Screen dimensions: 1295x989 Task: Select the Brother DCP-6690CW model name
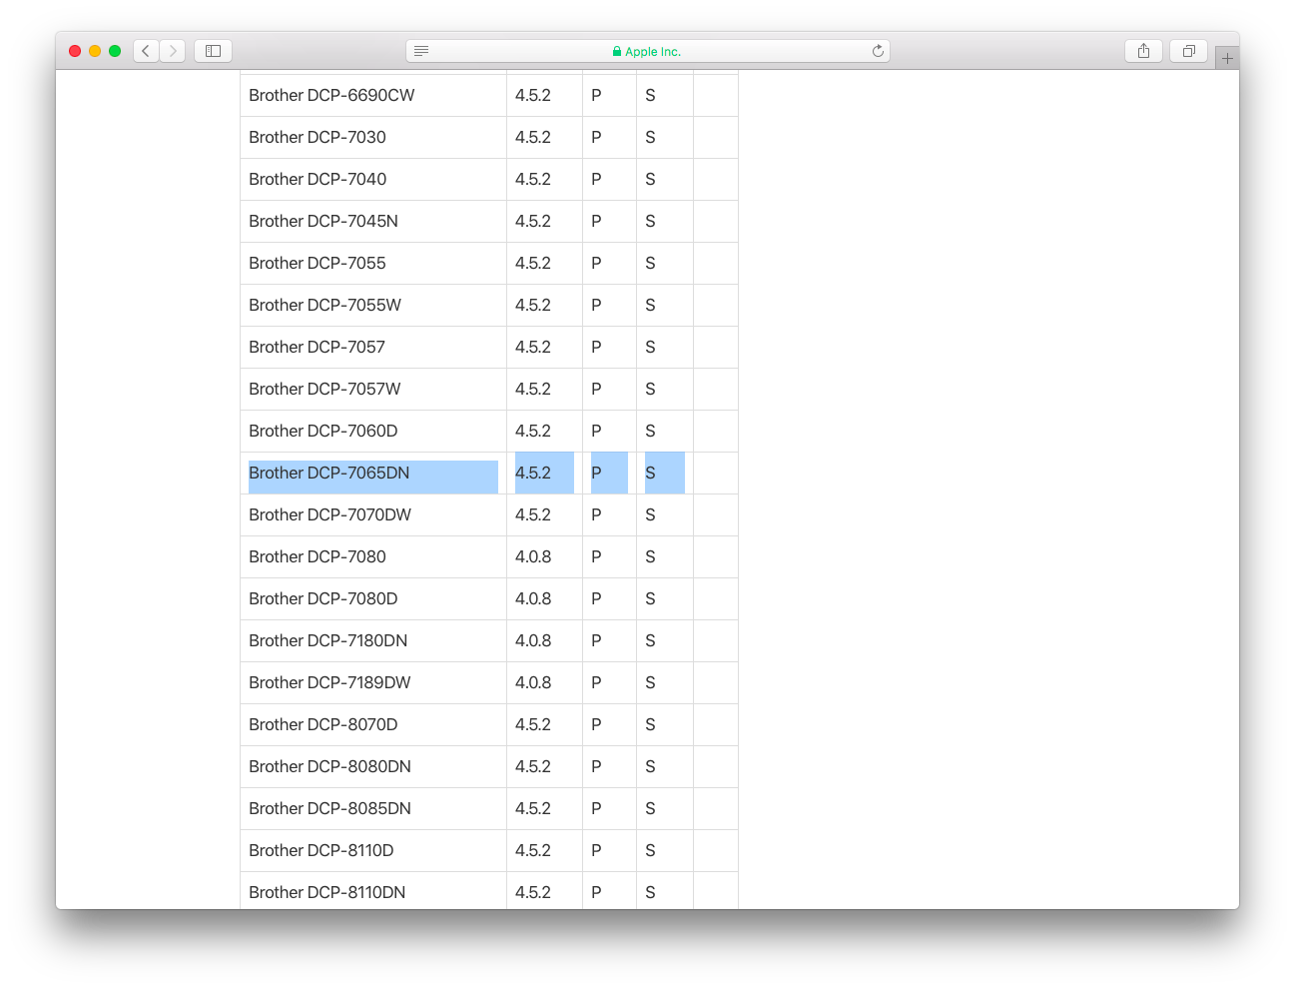point(331,96)
